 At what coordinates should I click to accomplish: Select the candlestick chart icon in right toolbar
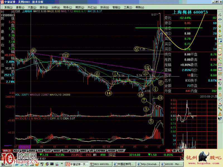[x=220, y=55]
